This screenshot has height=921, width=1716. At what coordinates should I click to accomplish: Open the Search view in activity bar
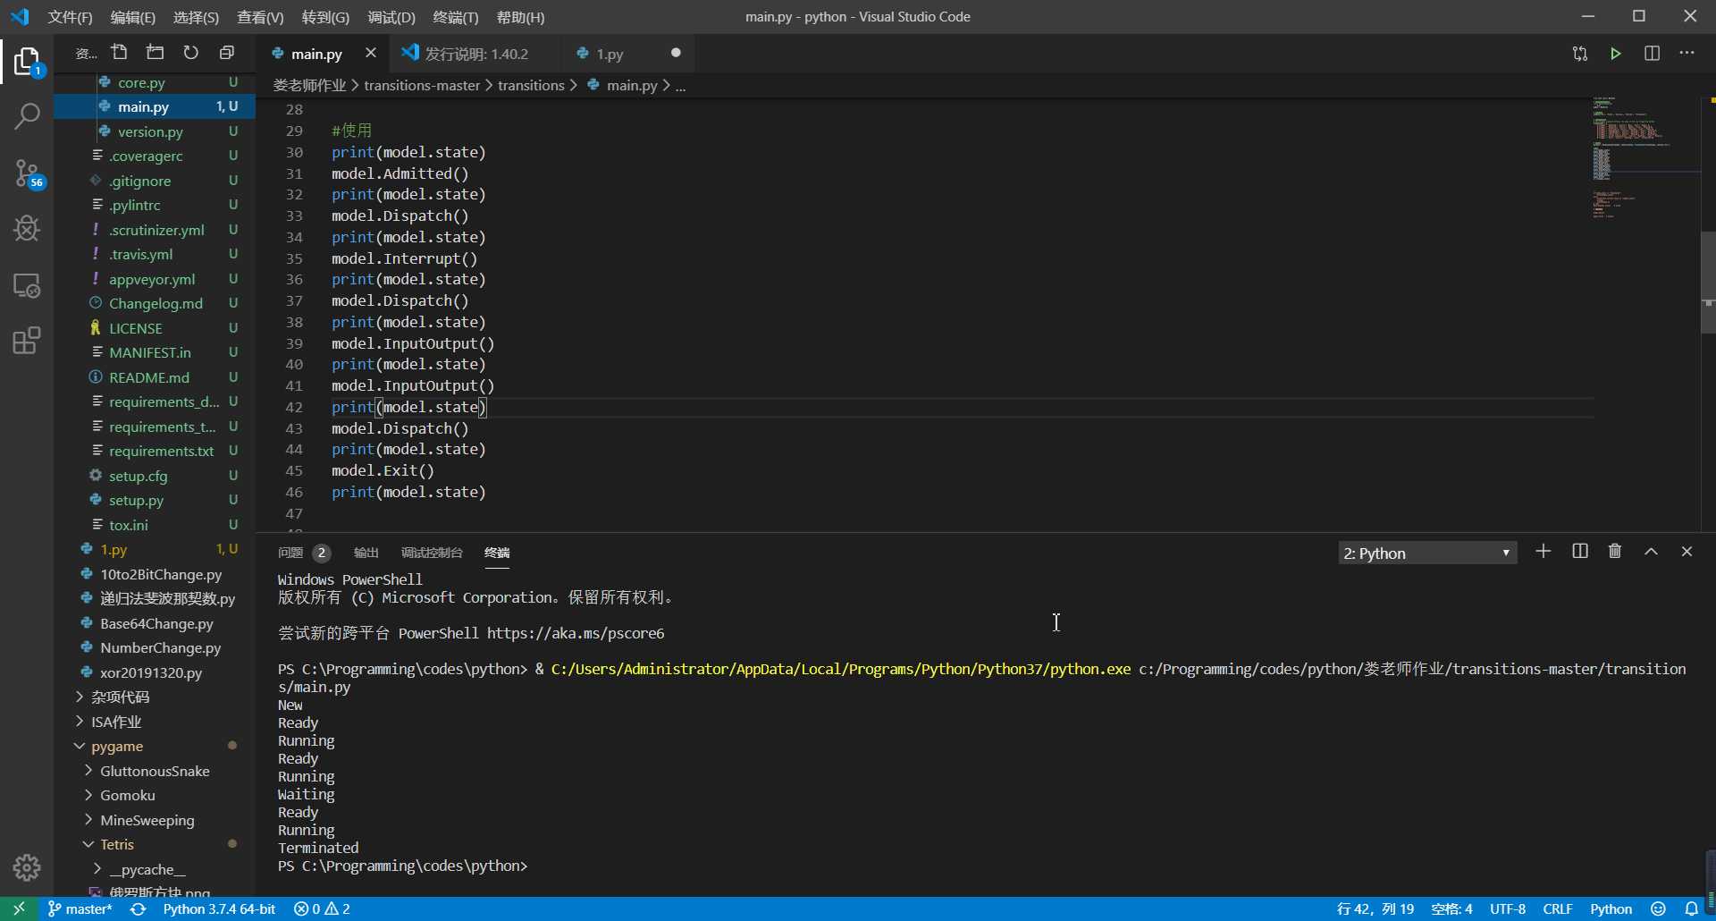click(27, 116)
